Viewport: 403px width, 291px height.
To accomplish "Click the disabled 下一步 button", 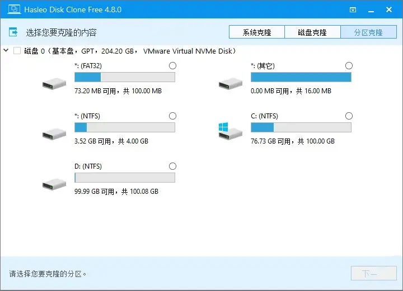I will click(x=374, y=273).
